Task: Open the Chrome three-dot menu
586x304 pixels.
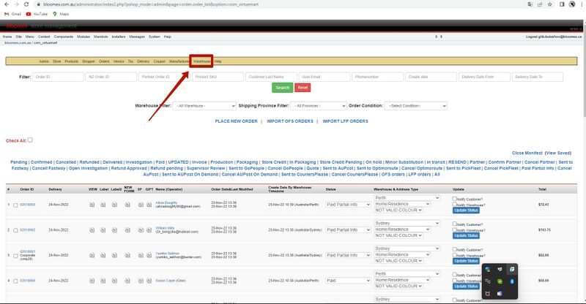Action: tap(581, 4)
